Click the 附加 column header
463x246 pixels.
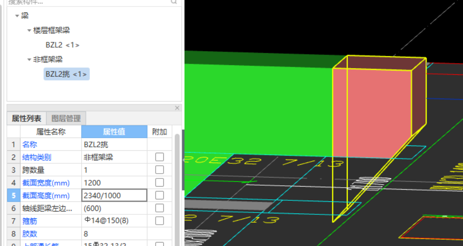point(159,132)
